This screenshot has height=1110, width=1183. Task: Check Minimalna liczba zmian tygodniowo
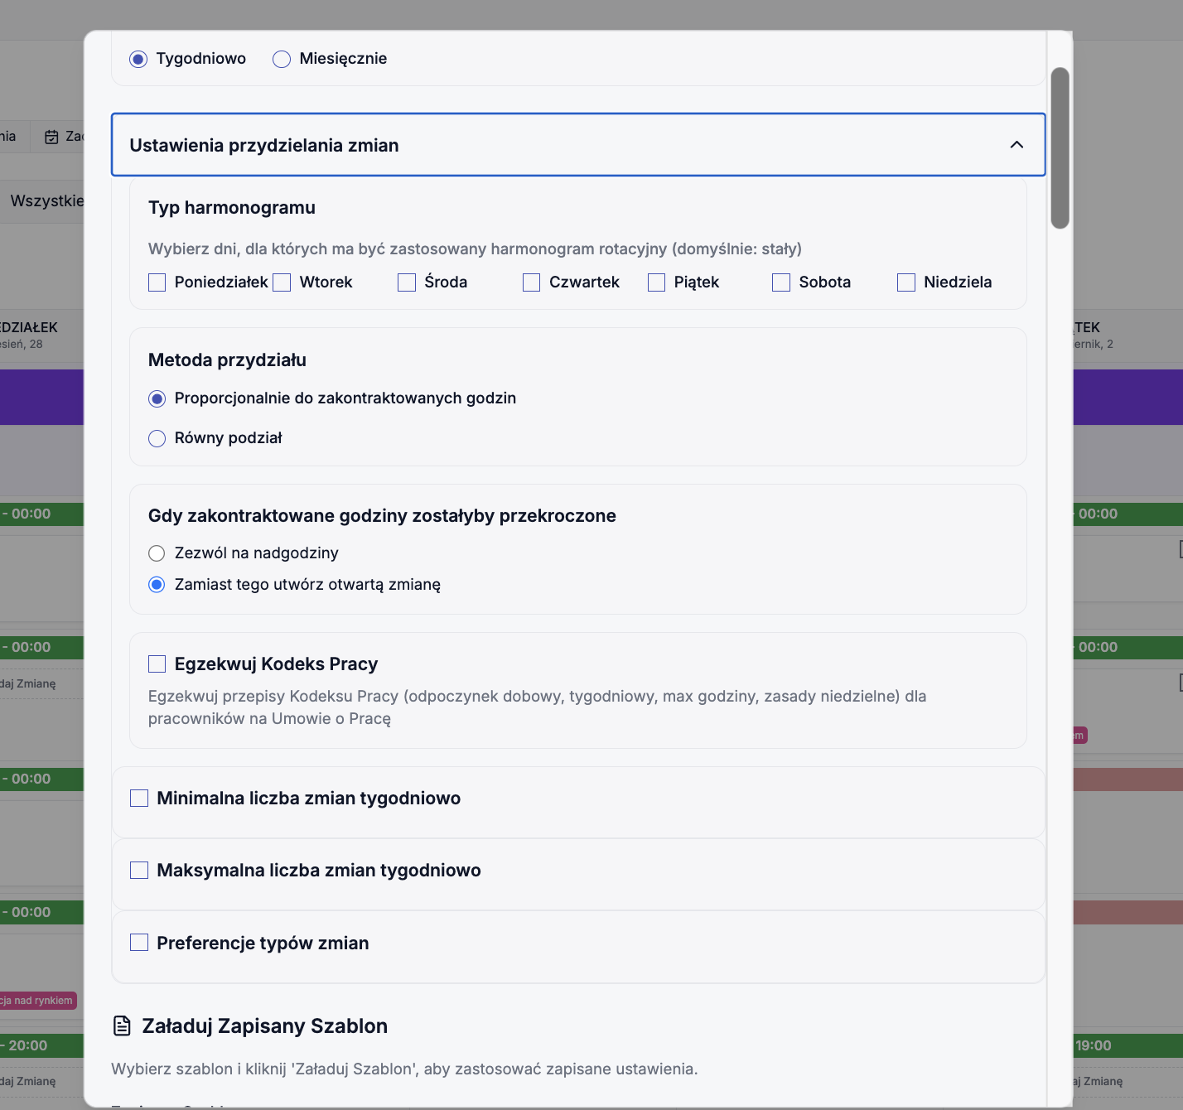[x=139, y=798]
